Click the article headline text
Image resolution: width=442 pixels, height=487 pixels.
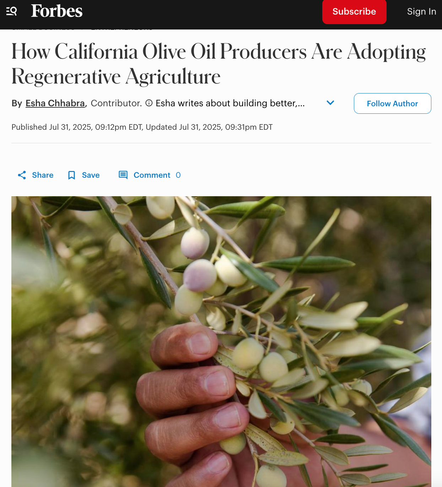(x=219, y=64)
